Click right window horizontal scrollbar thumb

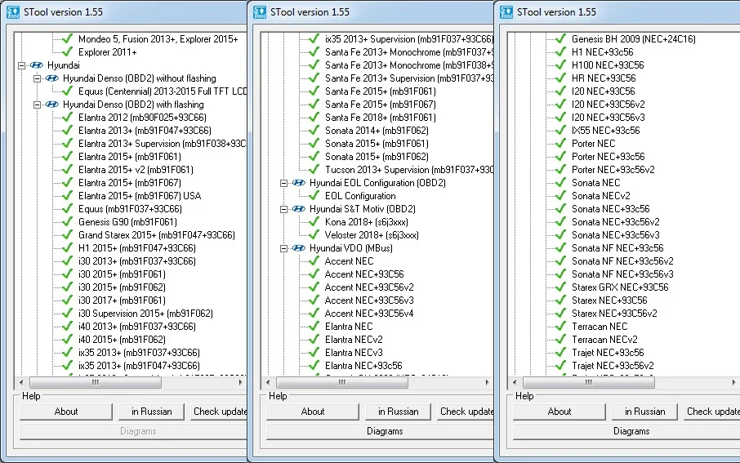pos(589,383)
